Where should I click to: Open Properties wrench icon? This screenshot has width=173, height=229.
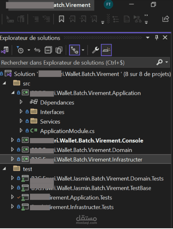click(95, 50)
